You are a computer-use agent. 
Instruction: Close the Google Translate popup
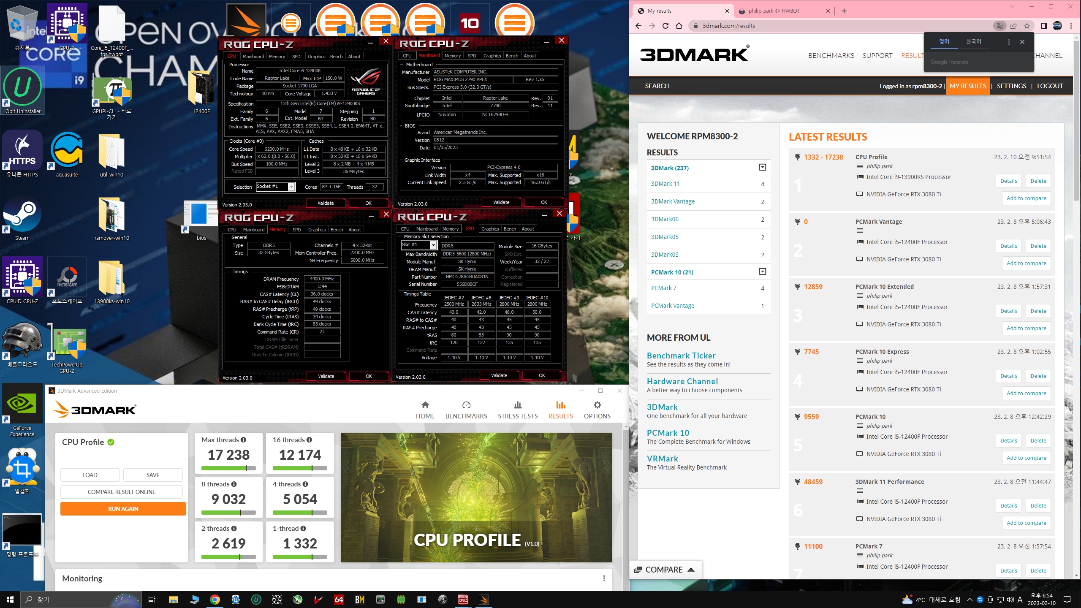click(x=1022, y=42)
